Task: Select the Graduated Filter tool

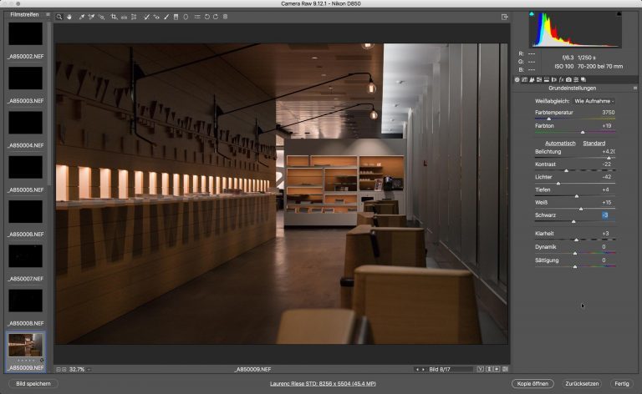Action: pyautogui.click(x=176, y=17)
